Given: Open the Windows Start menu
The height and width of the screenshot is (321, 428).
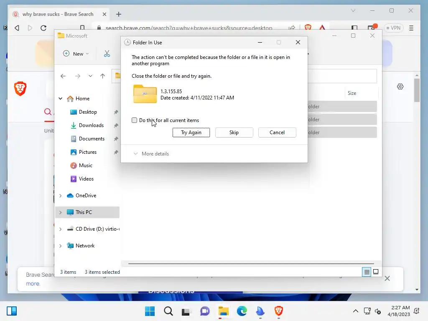Looking at the screenshot, I should pos(150,311).
